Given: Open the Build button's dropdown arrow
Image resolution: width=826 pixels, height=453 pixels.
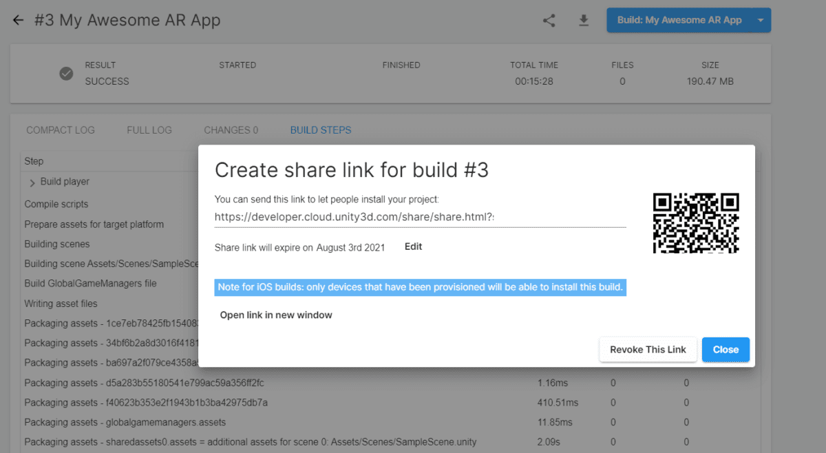Looking at the screenshot, I should click(761, 20).
